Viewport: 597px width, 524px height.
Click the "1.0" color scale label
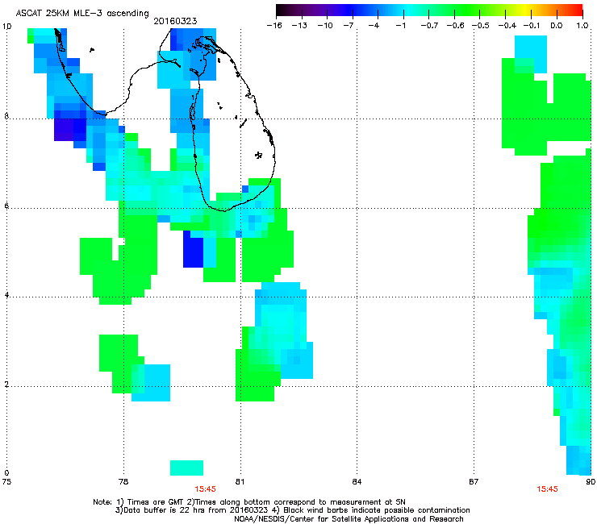582,26
